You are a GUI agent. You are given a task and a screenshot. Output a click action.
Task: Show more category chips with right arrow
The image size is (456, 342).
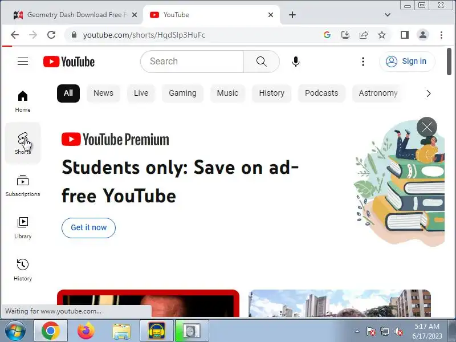click(429, 93)
